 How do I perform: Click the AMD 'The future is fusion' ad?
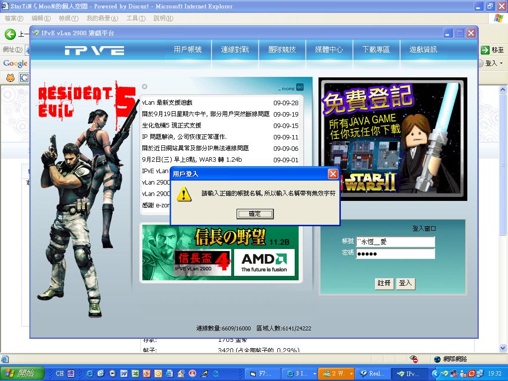click(x=264, y=262)
